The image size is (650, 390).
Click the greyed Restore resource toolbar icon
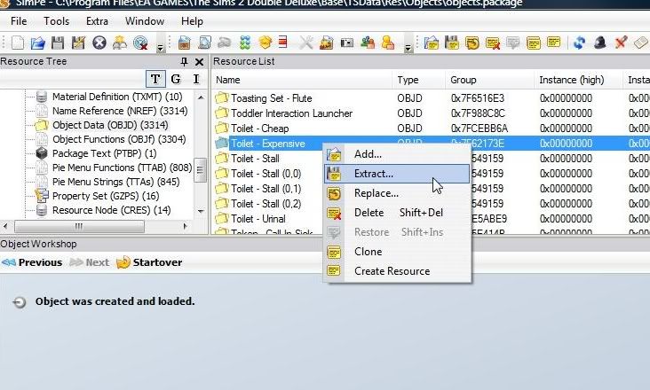pyautogui.click(x=513, y=43)
